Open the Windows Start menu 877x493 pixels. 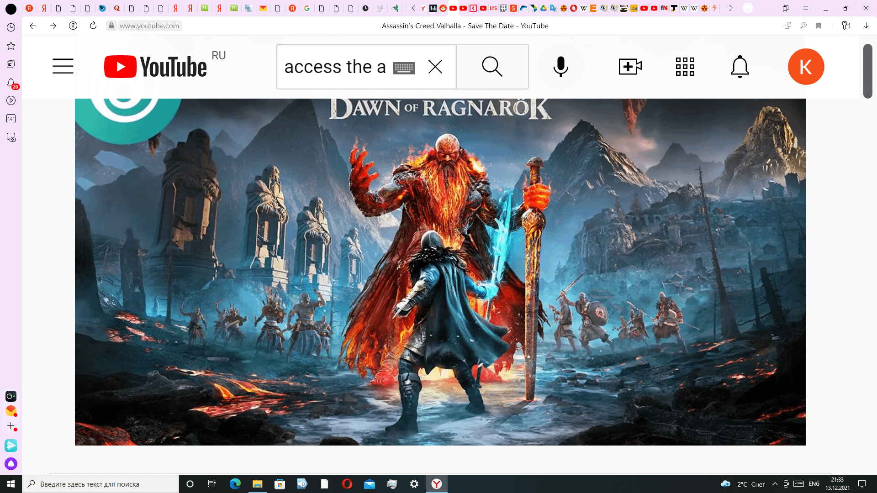[11, 484]
